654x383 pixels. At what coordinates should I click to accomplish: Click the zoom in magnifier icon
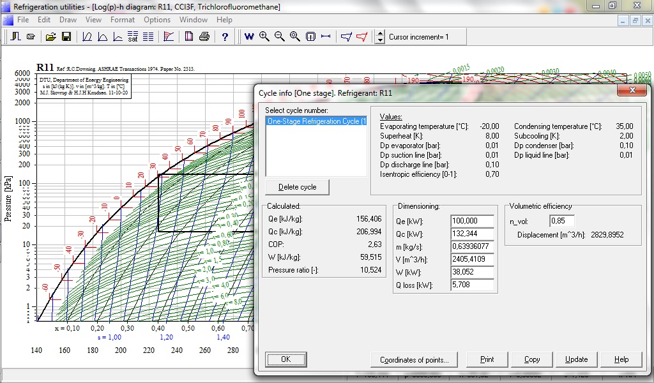[264, 37]
